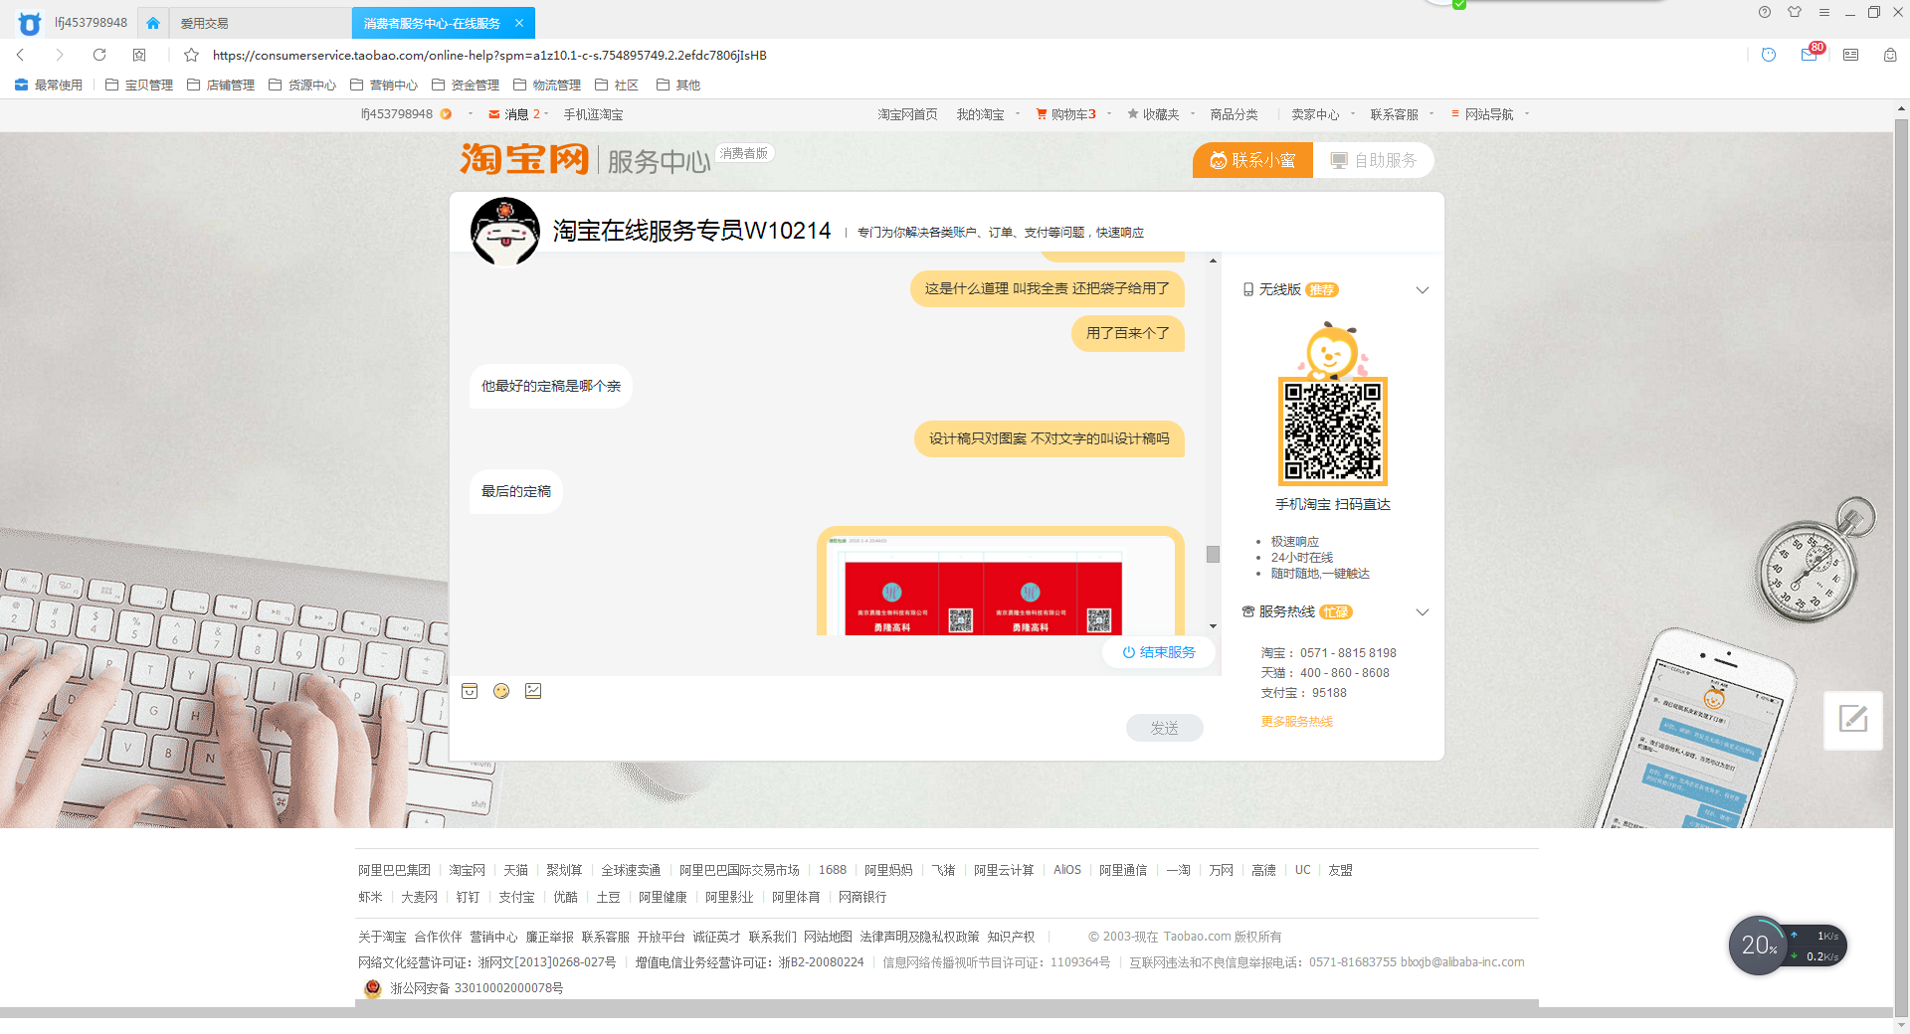Click the browser back arrow
Viewport: 1910px width, 1034px height.
coord(20,55)
